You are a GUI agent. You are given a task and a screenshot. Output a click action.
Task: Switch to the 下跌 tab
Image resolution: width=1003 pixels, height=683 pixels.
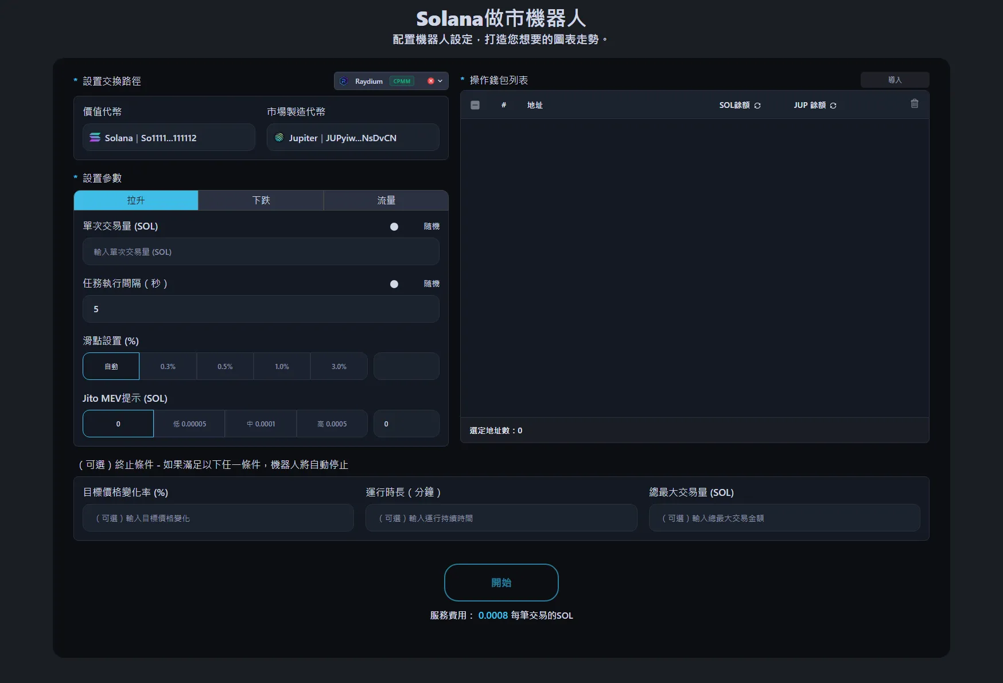(261, 200)
